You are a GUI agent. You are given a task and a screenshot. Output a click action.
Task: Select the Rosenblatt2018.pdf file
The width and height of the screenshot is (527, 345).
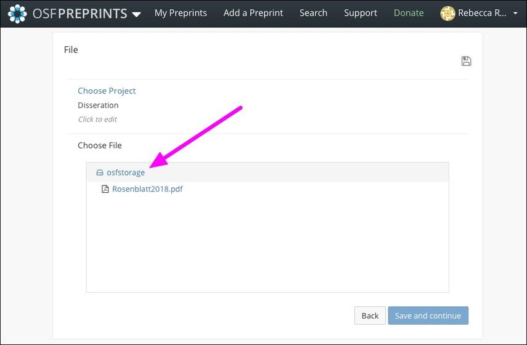coord(147,189)
